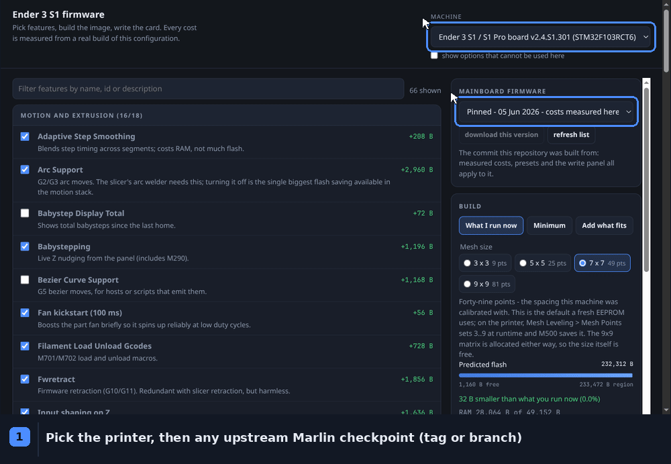
Task: Focus the feature filter search field
Action: pyautogui.click(x=208, y=89)
